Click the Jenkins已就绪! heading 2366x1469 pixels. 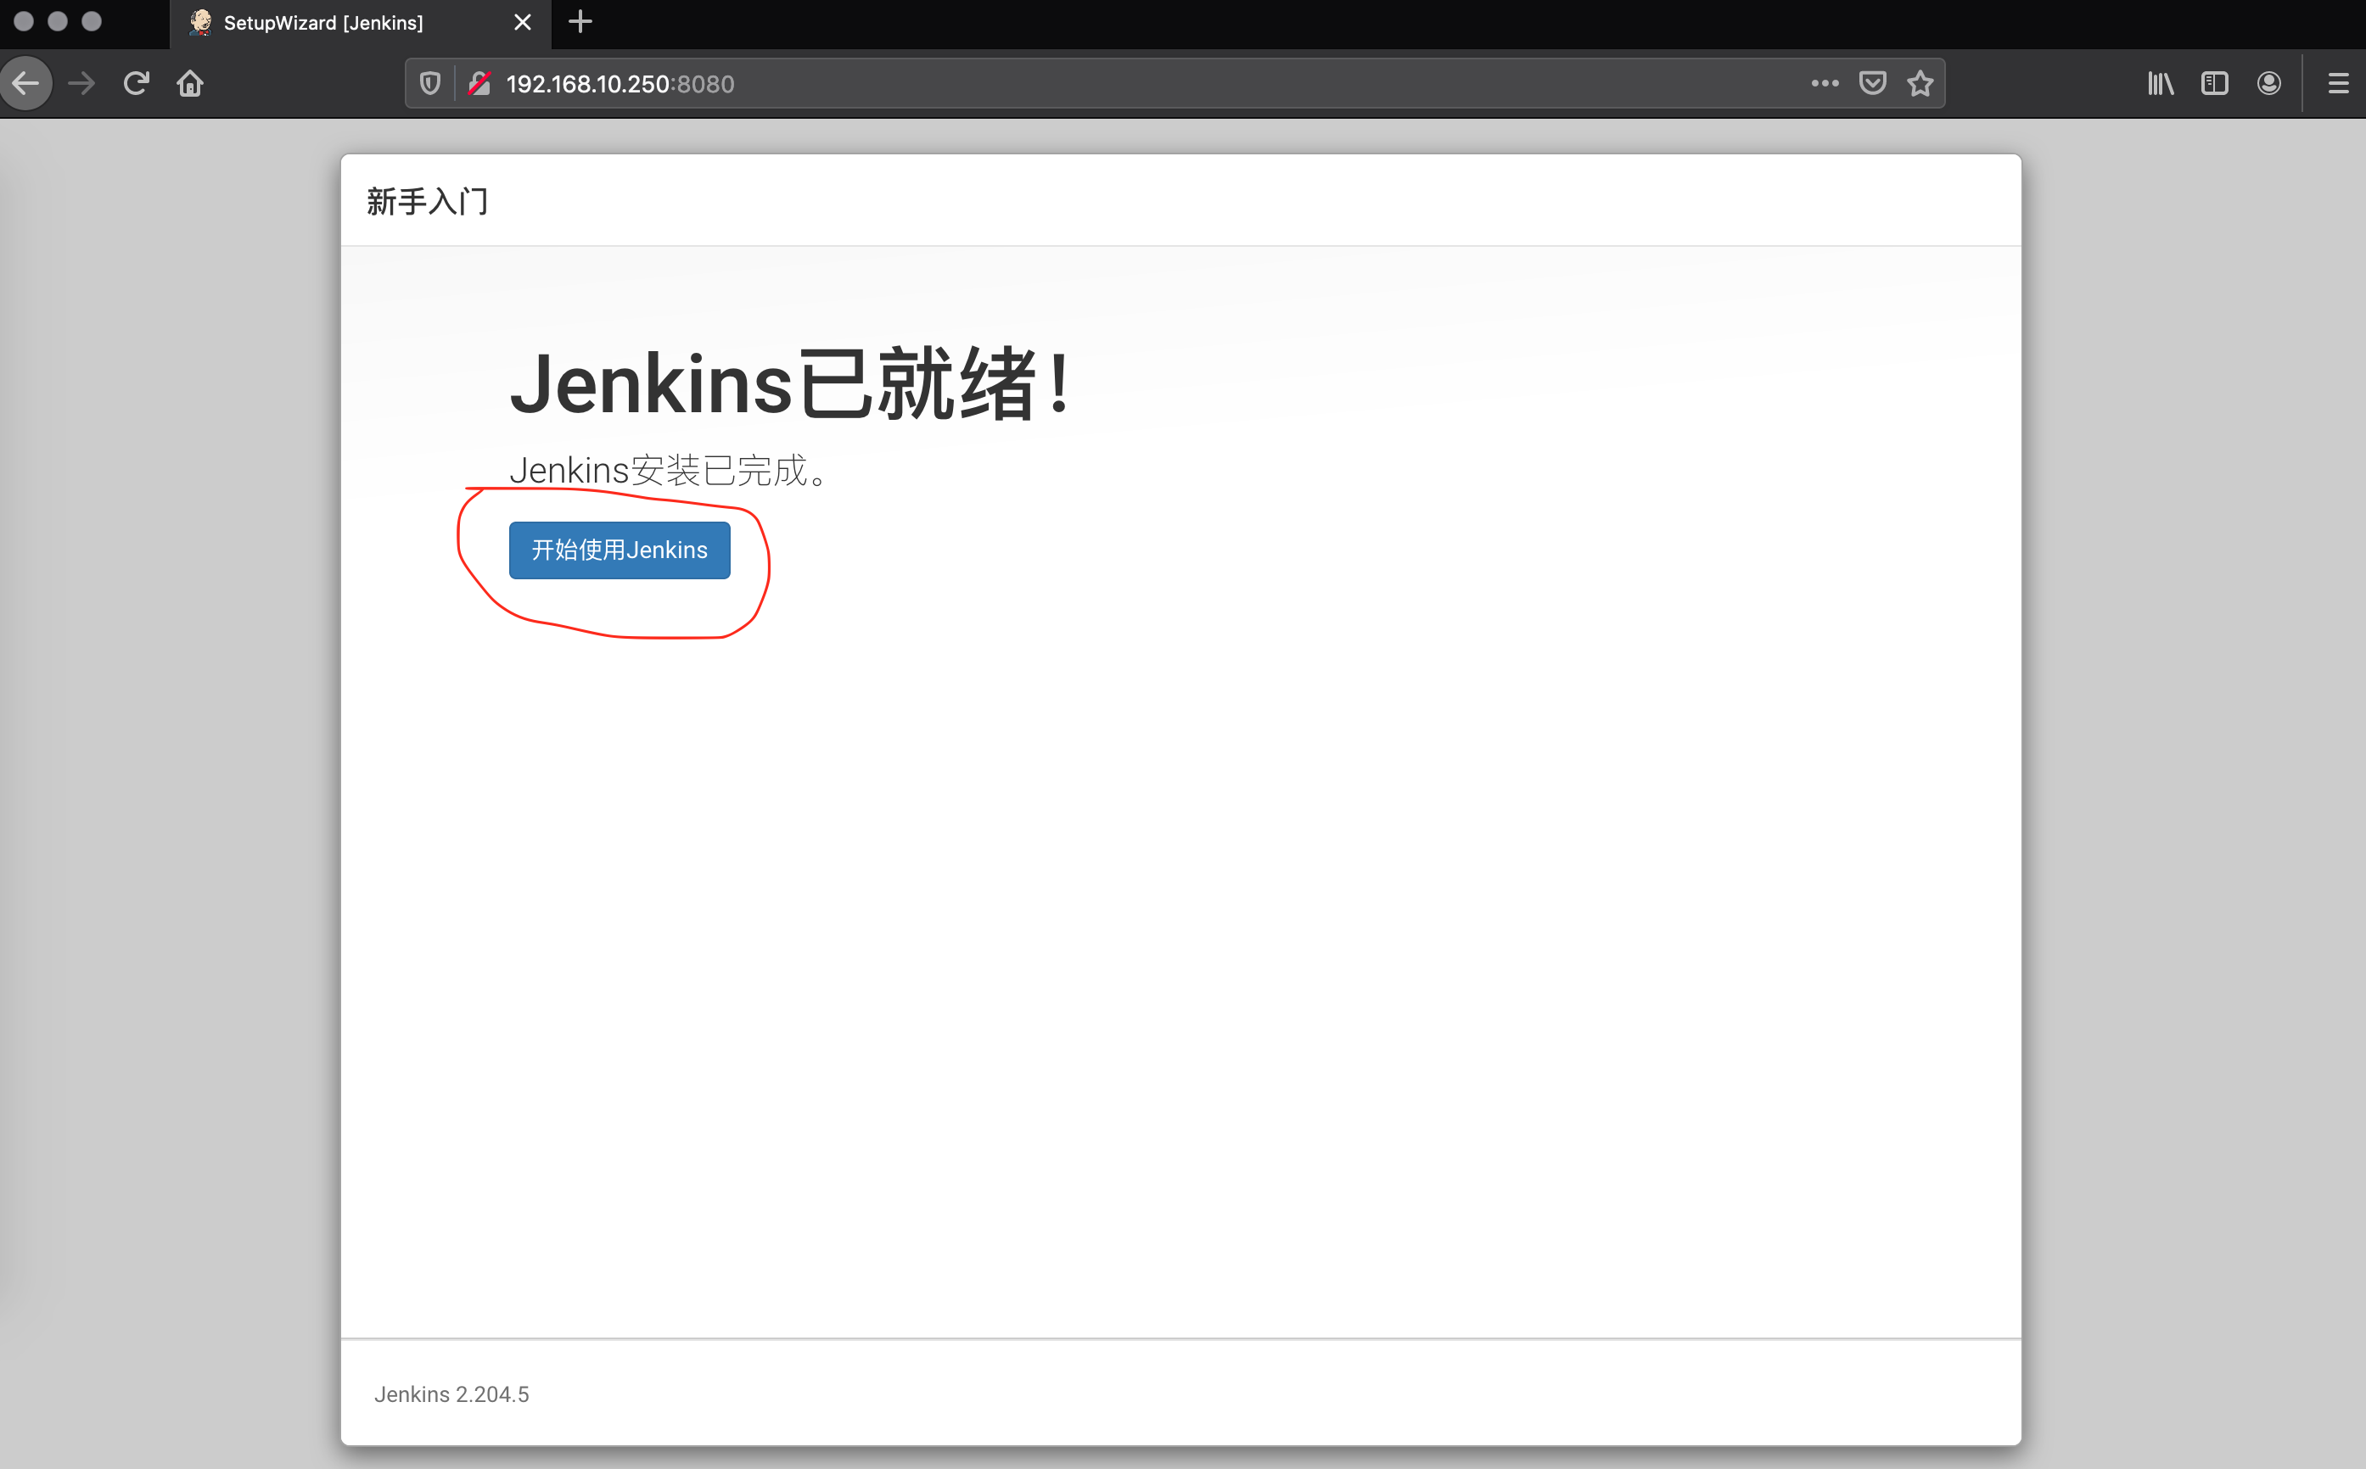791,383
